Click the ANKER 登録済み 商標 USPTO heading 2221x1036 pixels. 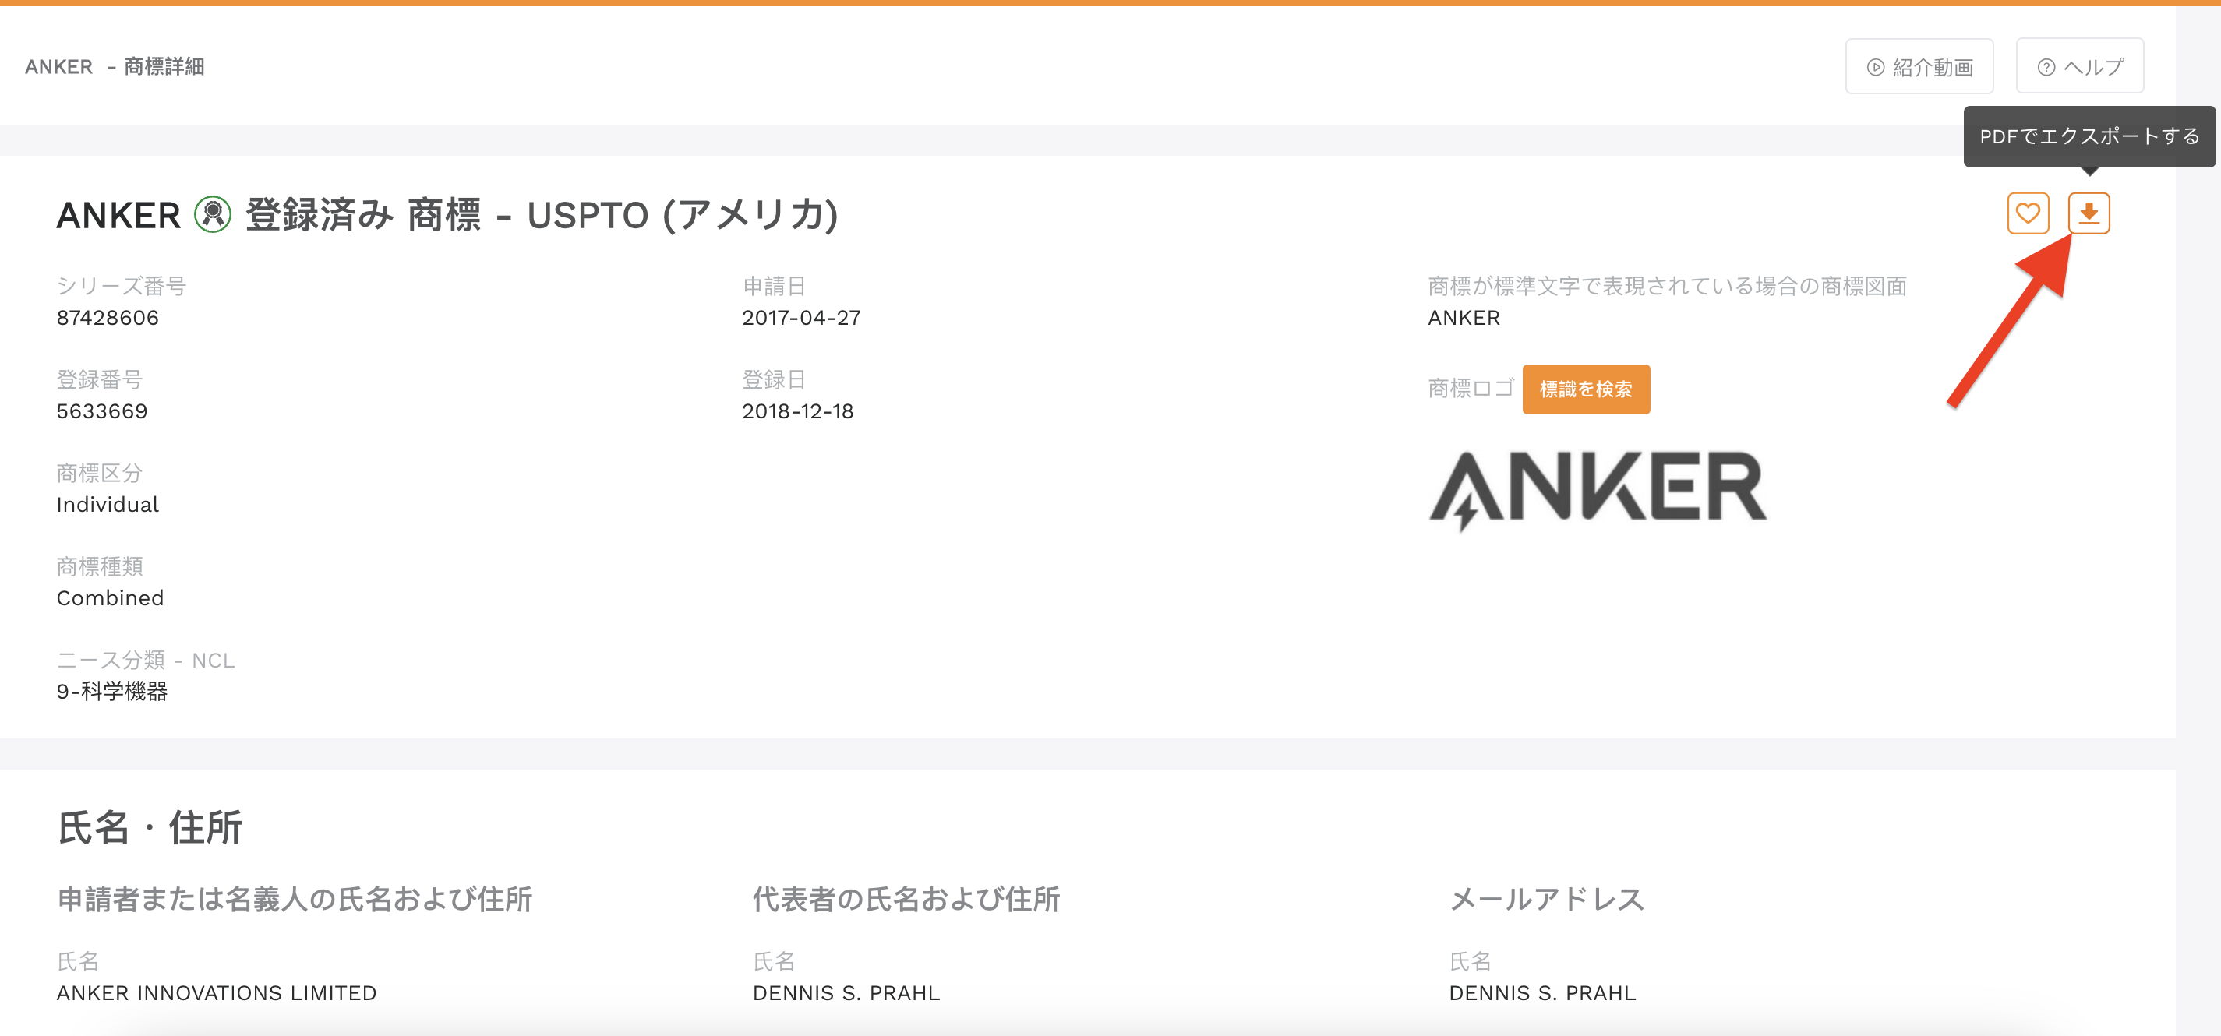[x=447, y=215]
